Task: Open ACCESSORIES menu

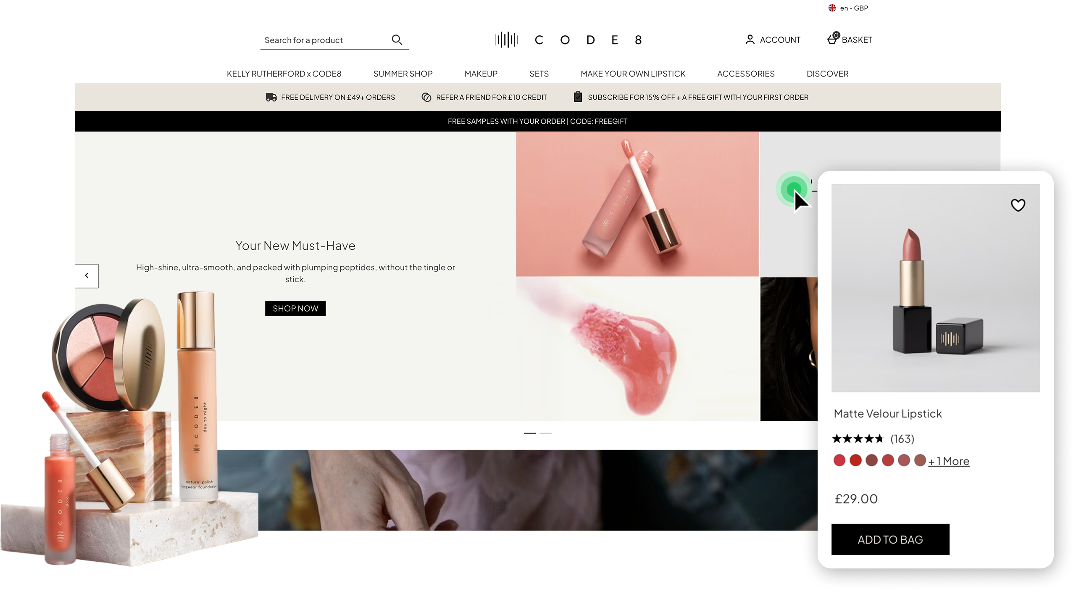Action: pyautogui.click(x=746, y=74)
